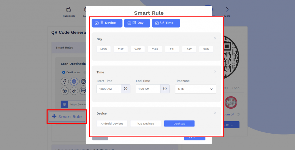
Task: Open the End Time clock picker
Action: (165, 89)
